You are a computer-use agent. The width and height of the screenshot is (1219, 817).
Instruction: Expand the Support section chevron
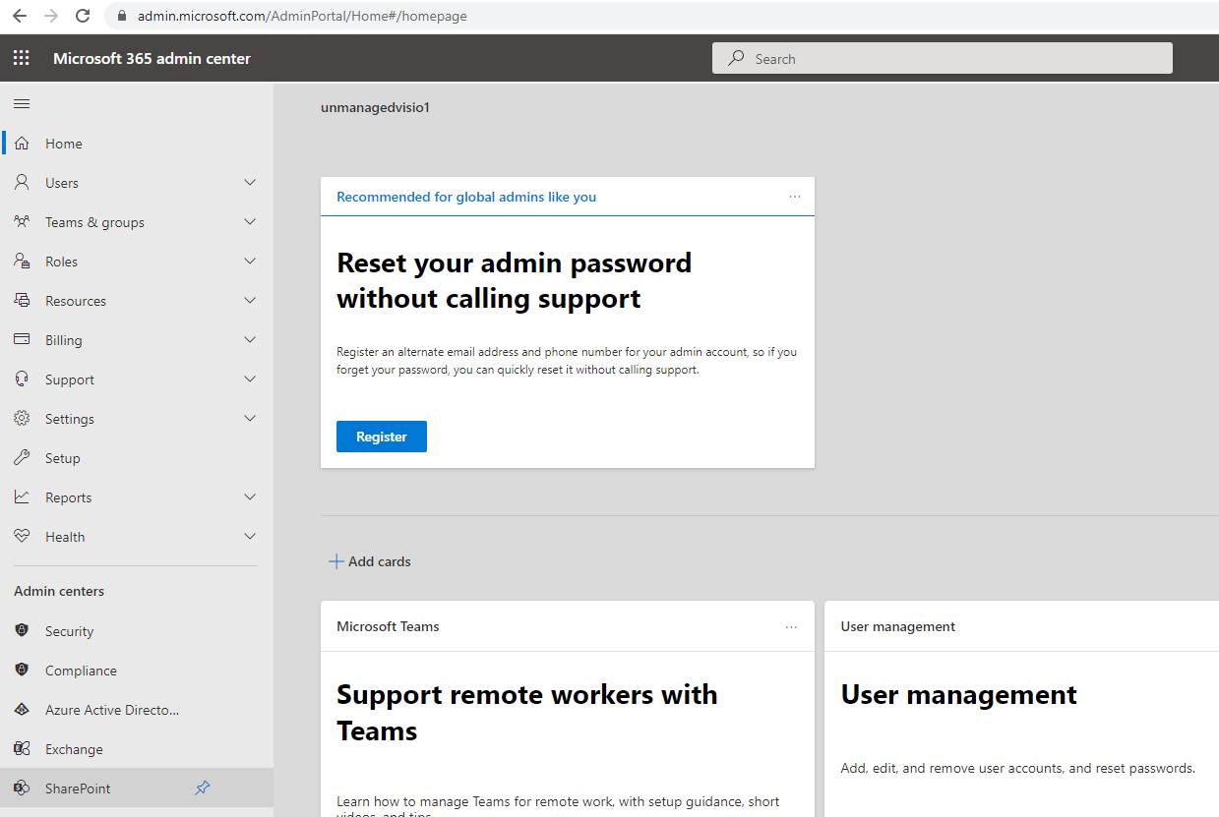tap(250, 379)
